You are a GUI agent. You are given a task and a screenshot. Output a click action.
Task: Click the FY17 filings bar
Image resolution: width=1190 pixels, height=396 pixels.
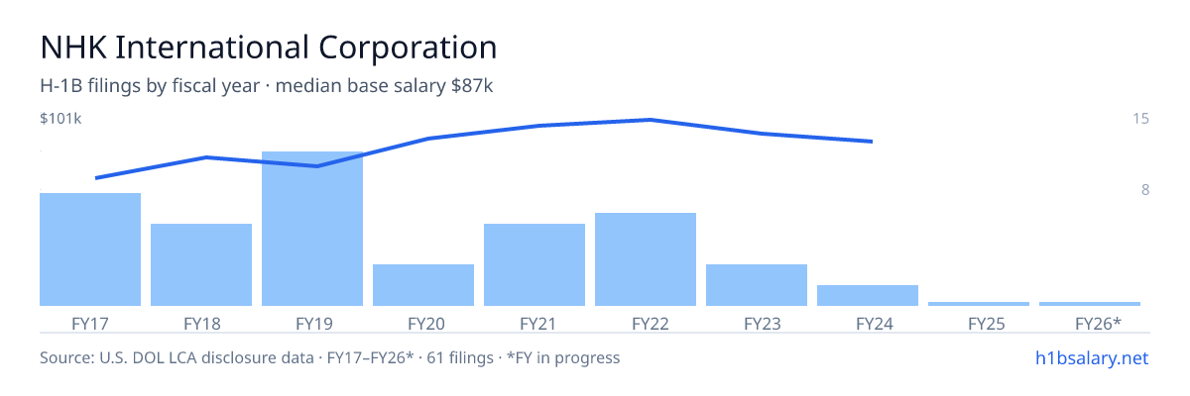[90, 249]
